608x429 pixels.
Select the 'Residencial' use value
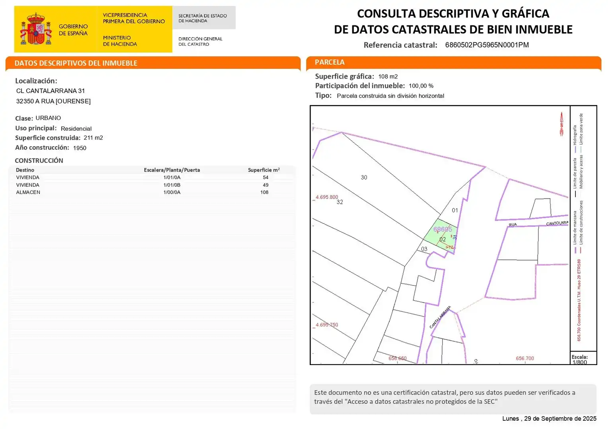pyautogui.click(x=76, y=129)
